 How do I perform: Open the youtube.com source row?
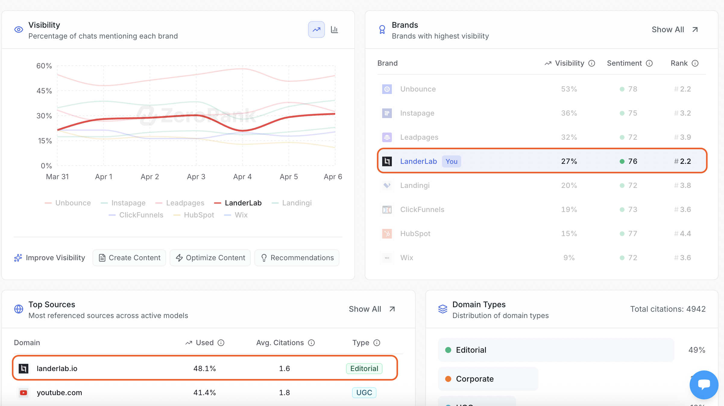pyautogui.click(x=205, y=393)
